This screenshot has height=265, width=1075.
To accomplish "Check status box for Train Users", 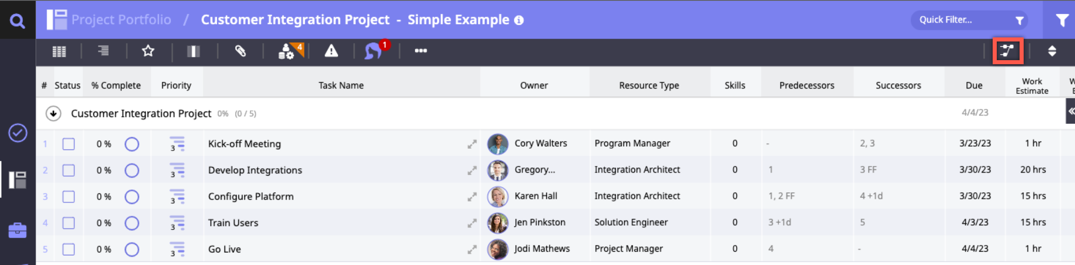I will click(68, 223).
